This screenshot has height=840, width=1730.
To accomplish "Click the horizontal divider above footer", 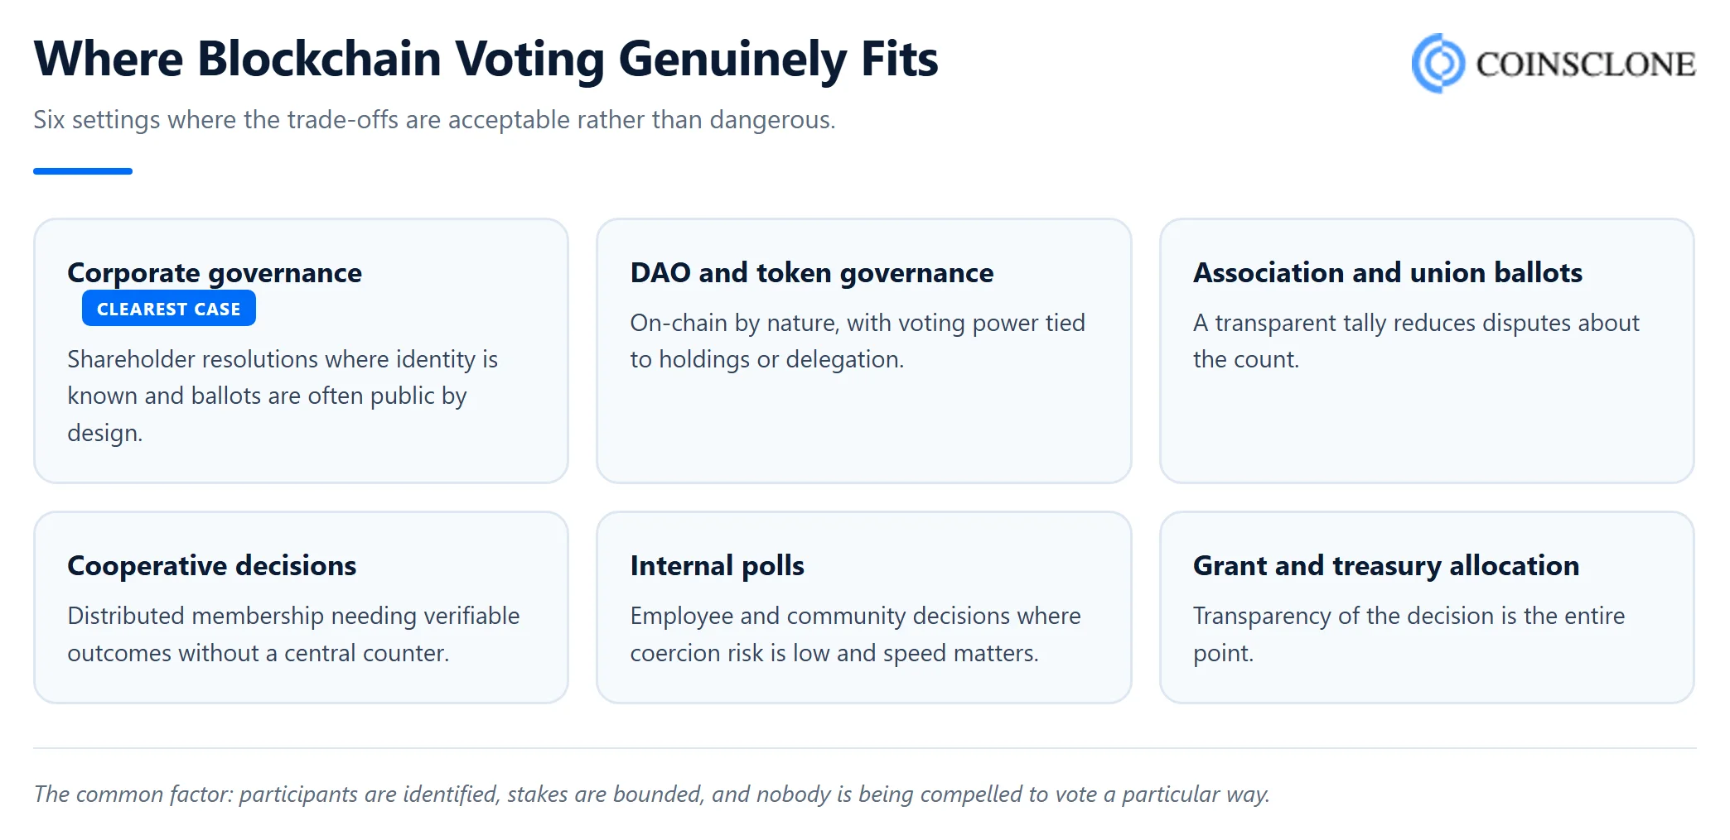I will click(865, 748).
